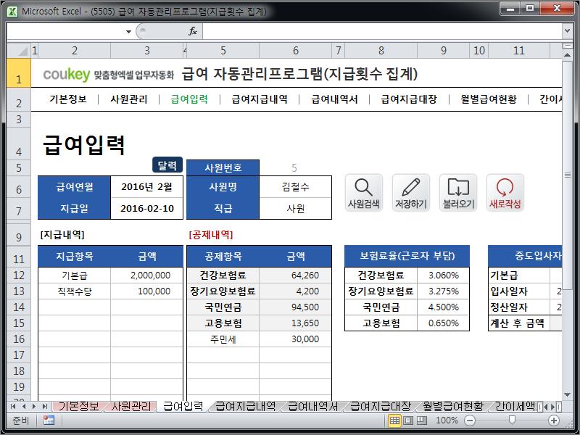Image resolution: width=580 pixels, height=435 pixels.
Task: Go to next sheet tab arrow
Action: [34, 407]
